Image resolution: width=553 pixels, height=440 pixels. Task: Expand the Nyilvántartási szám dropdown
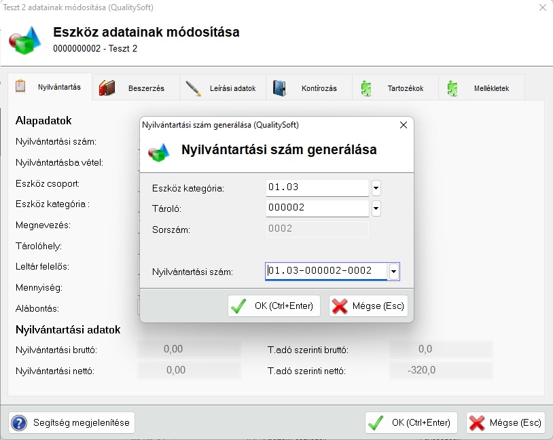point(393,272)
